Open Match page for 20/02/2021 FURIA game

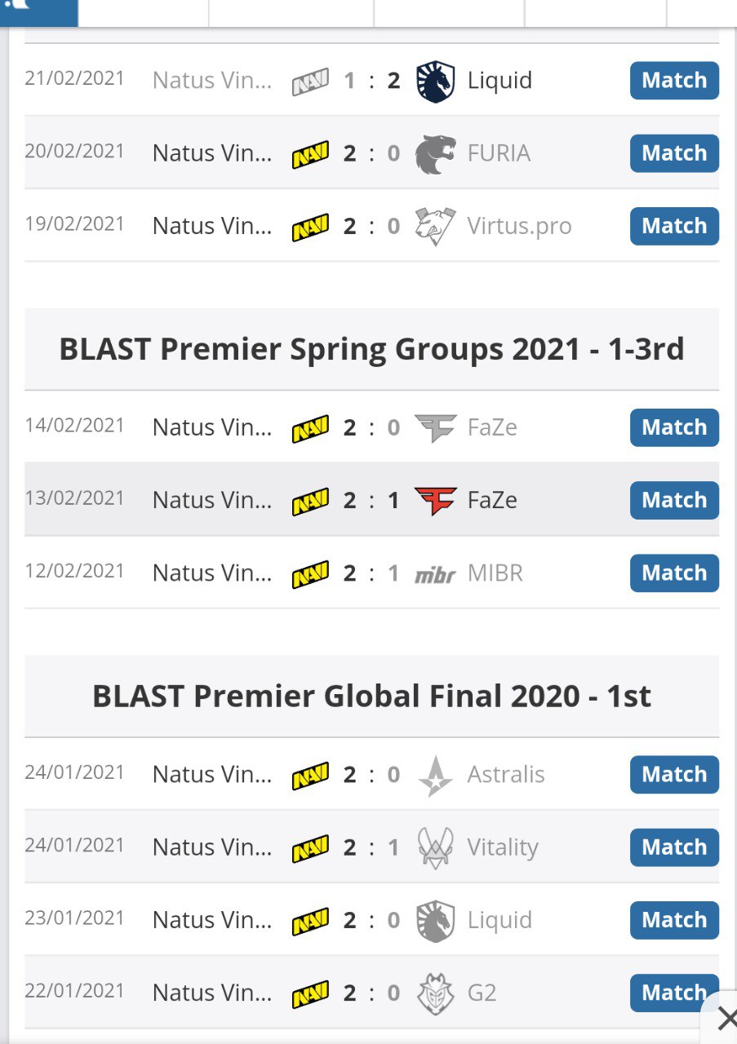click(x=674, y=153)
